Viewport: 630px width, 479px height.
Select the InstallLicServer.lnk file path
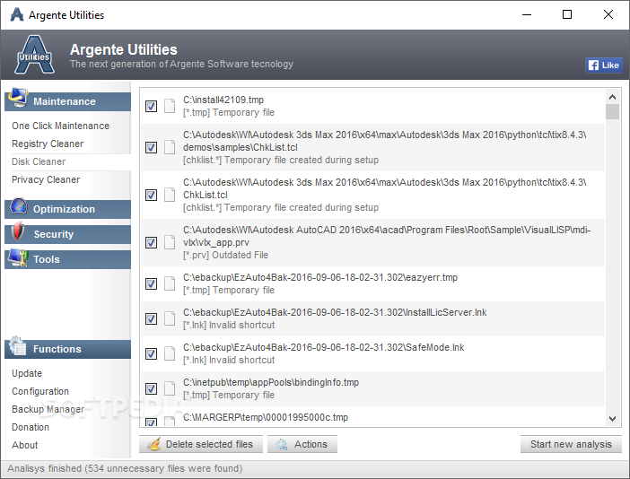[335, 312]
